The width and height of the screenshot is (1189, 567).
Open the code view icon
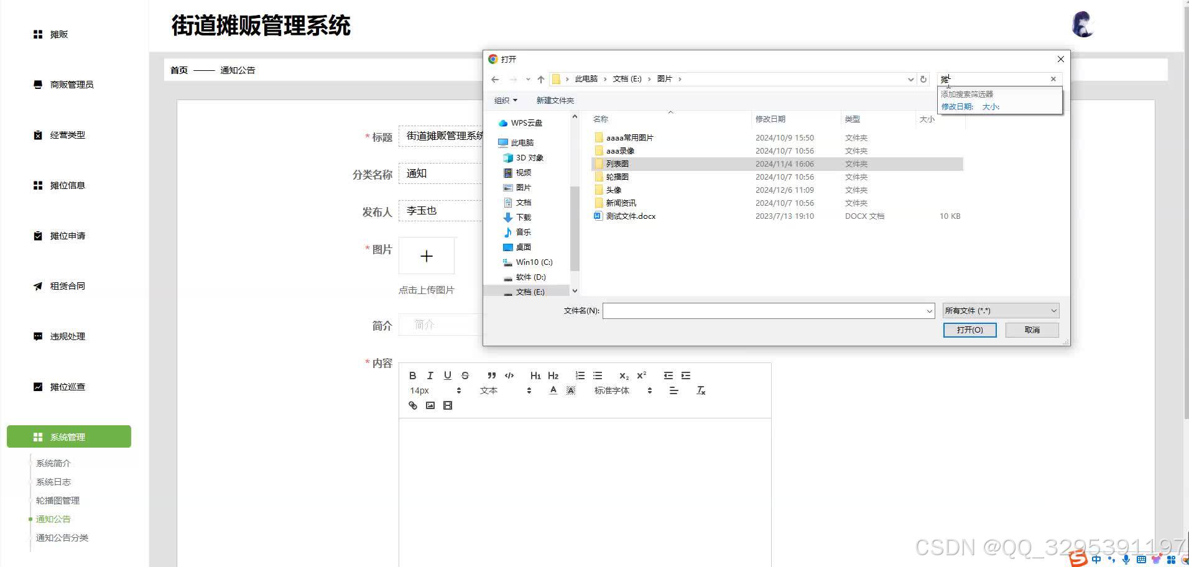(509, 375)
